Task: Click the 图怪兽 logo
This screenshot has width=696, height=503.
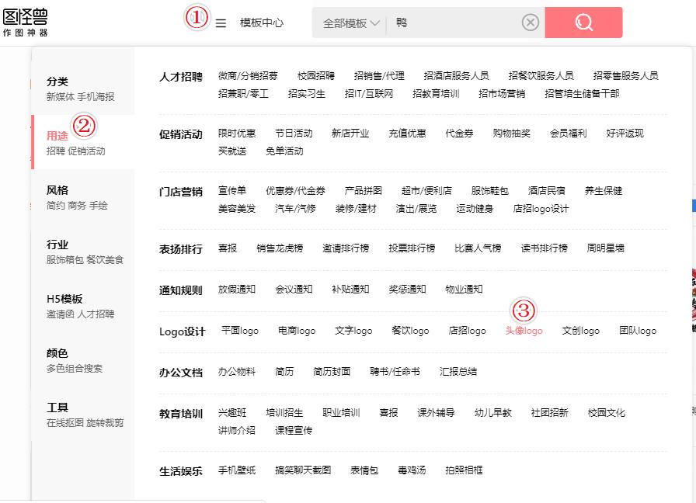Action: tap(26, 20)
